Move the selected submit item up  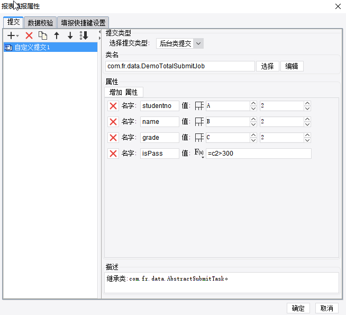click(57, 35)
